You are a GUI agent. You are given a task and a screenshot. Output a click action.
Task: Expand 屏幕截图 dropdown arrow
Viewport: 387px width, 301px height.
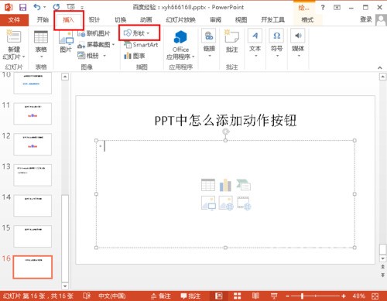(113, 45)
